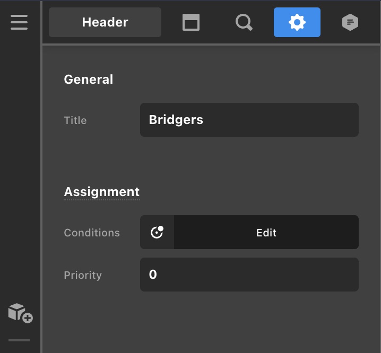Click the vertical divider beside the sidebar

[x=41, y=176]
